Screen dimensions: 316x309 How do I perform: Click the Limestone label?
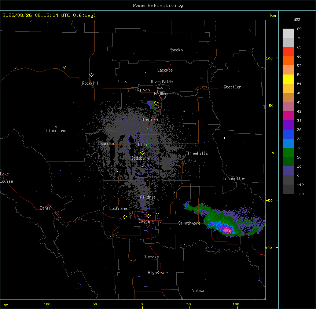click(x=56, y=131)
